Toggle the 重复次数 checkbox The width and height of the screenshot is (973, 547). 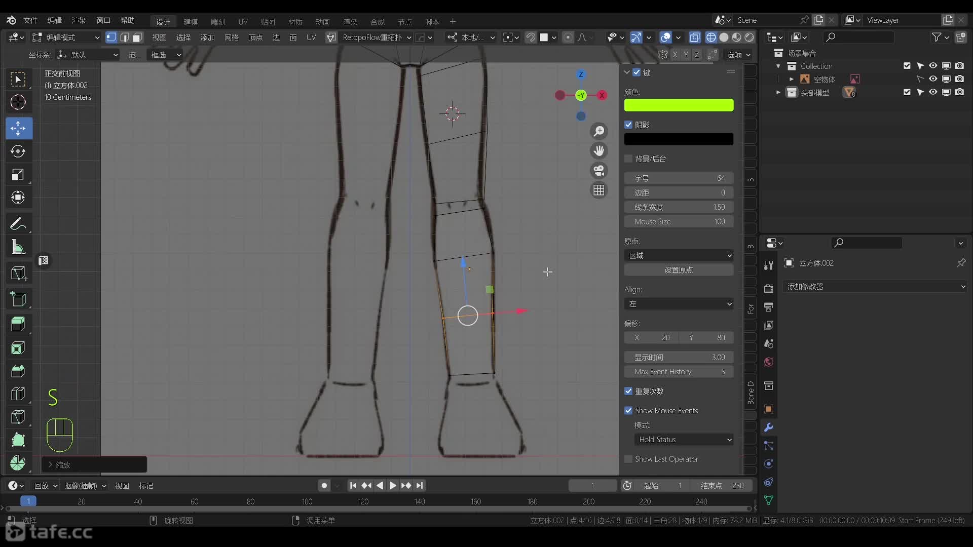628,391
